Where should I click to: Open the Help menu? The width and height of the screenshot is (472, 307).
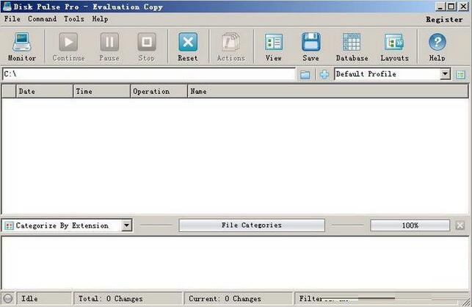tap(100, 19)
